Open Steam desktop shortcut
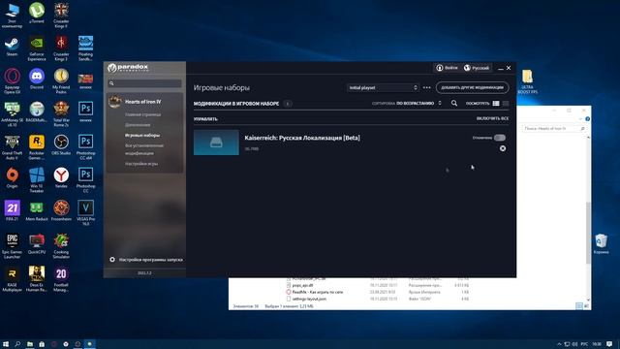 tap(12, 47)
